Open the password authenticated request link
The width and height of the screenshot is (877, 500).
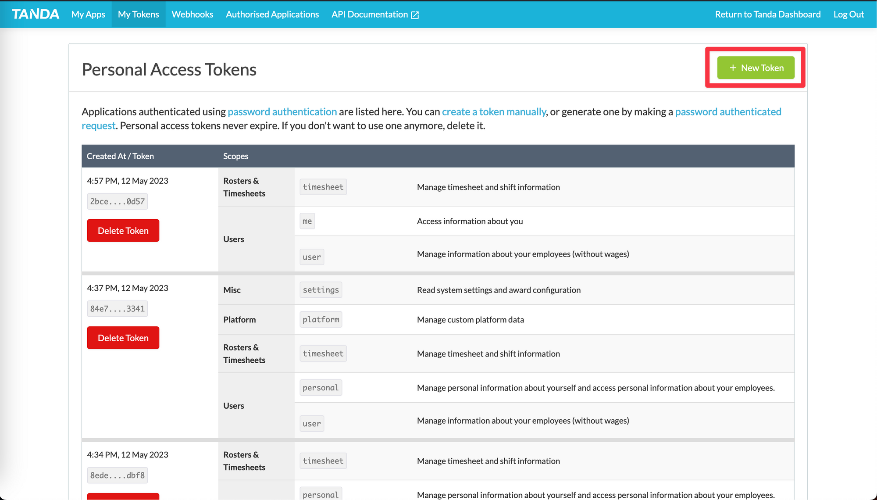click(728, 111)
